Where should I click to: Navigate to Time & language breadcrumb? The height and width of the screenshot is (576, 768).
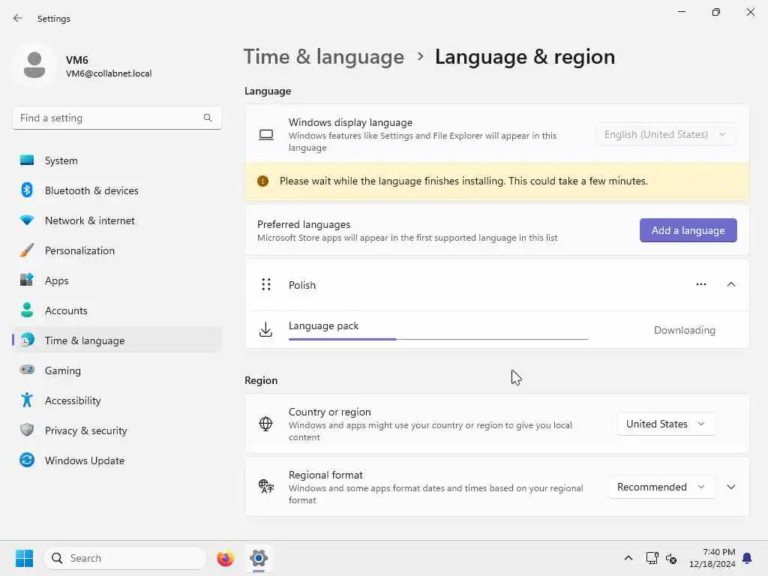point(324,57)
